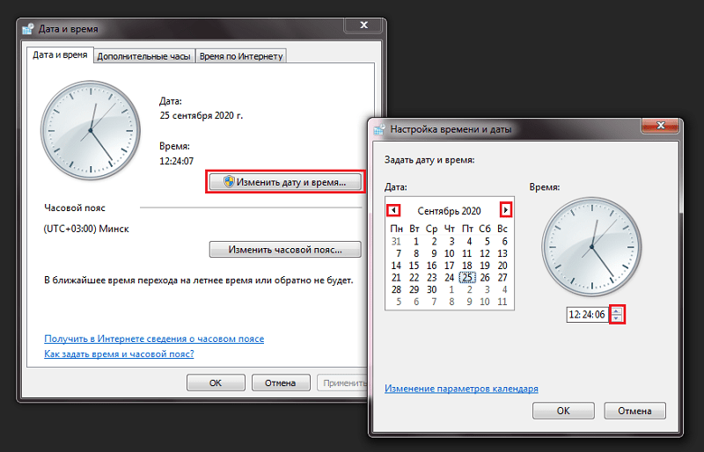704x452 pixels.
Task: Select day 20 in the calendar
Action: click(x=502, y=266)
